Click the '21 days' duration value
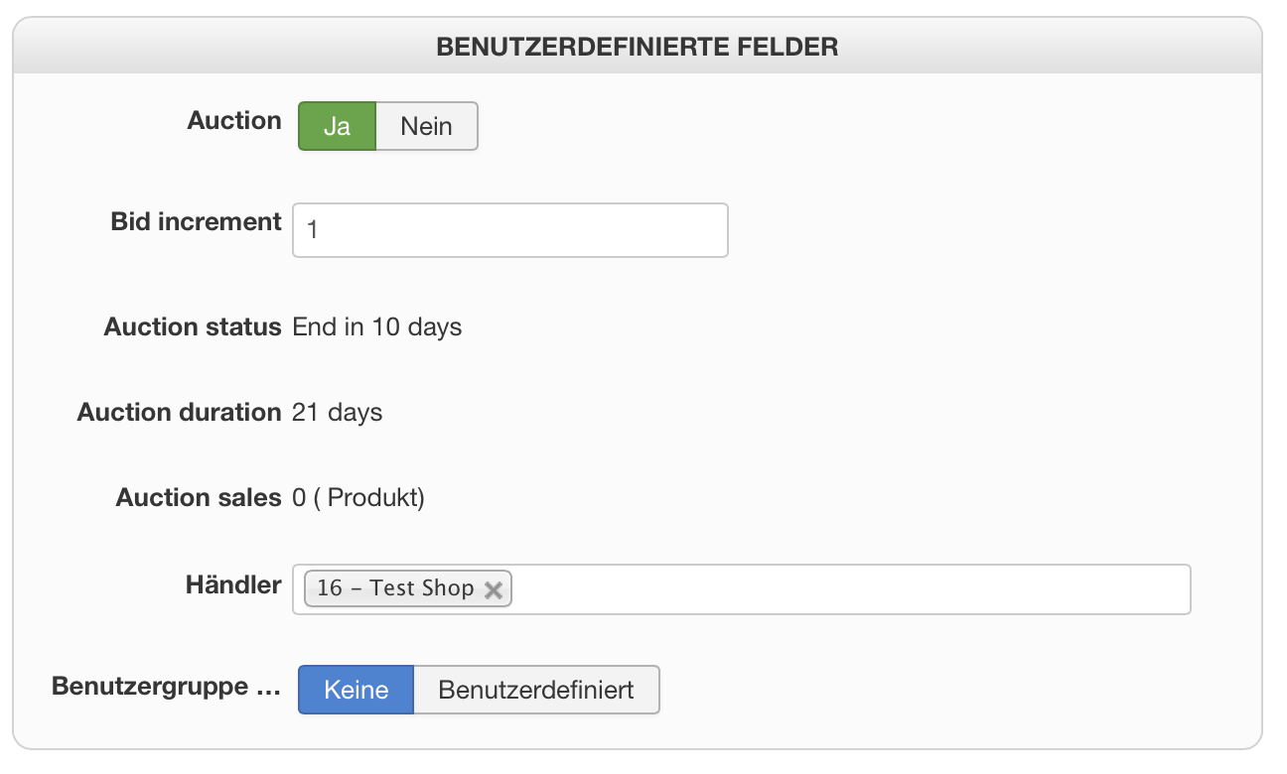Image resolution: width=1287 pixels, height=774 pixels. [x=338, y=412]
